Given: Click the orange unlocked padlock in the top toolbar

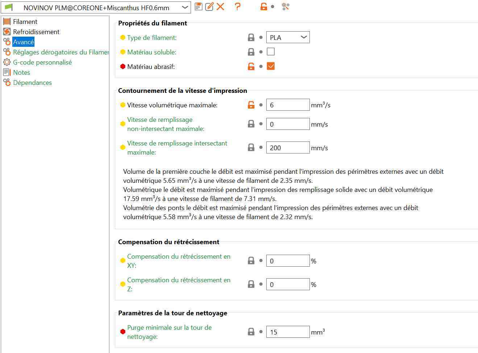Looking at the screenshot, I should 264,7.
